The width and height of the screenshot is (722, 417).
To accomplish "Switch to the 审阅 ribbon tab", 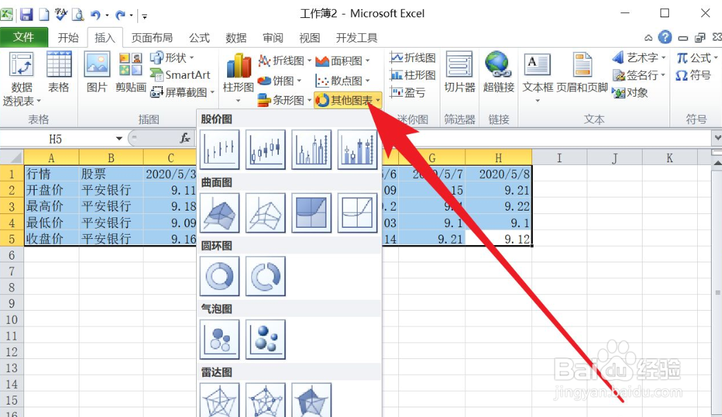I will tap(273, 37).
